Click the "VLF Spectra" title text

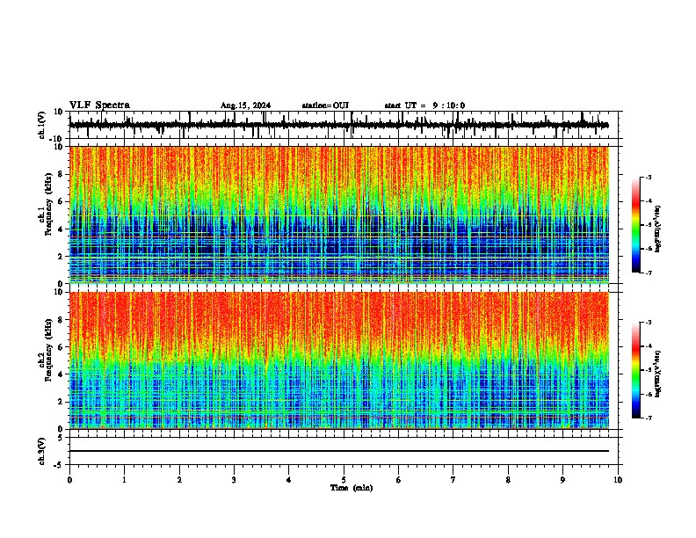(99, 105)
